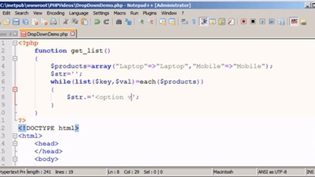Image resolution: width=315 pixels, height=177 pixels.
Task: Save the current recorded macro icon
Action: pos(282,22)
